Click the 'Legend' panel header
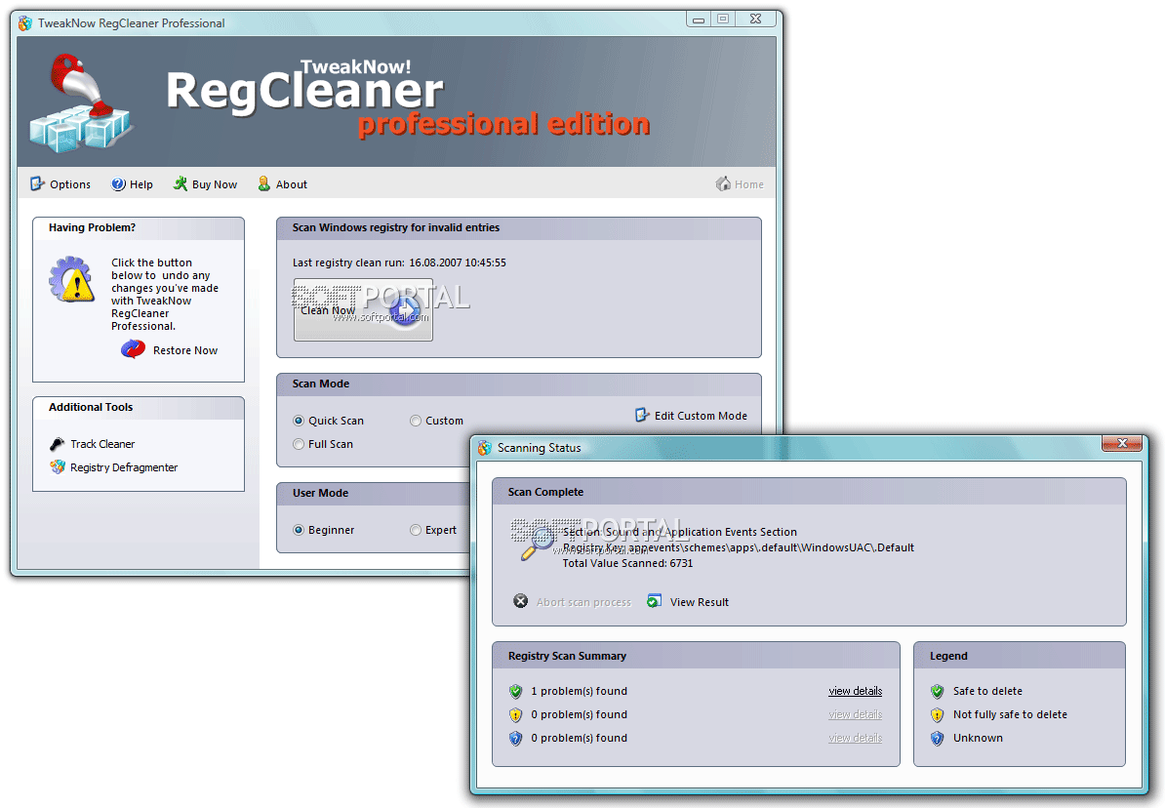This screenshot has width=1165, height=808. [1020, 656]
